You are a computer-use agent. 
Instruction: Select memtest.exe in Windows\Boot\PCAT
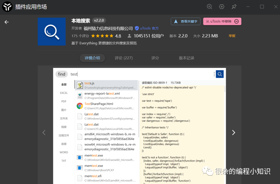click(107, 168)
